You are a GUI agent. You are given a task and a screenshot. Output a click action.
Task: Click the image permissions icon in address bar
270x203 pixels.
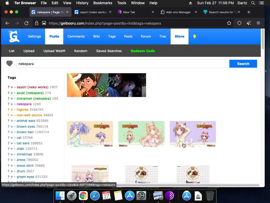coord(44,23)
